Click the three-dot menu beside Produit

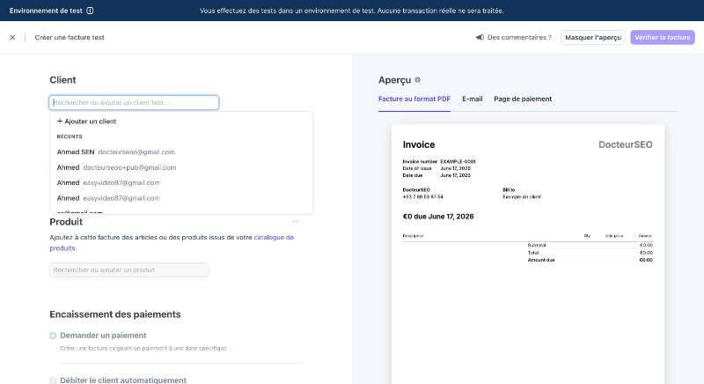[x=296, y=221]
